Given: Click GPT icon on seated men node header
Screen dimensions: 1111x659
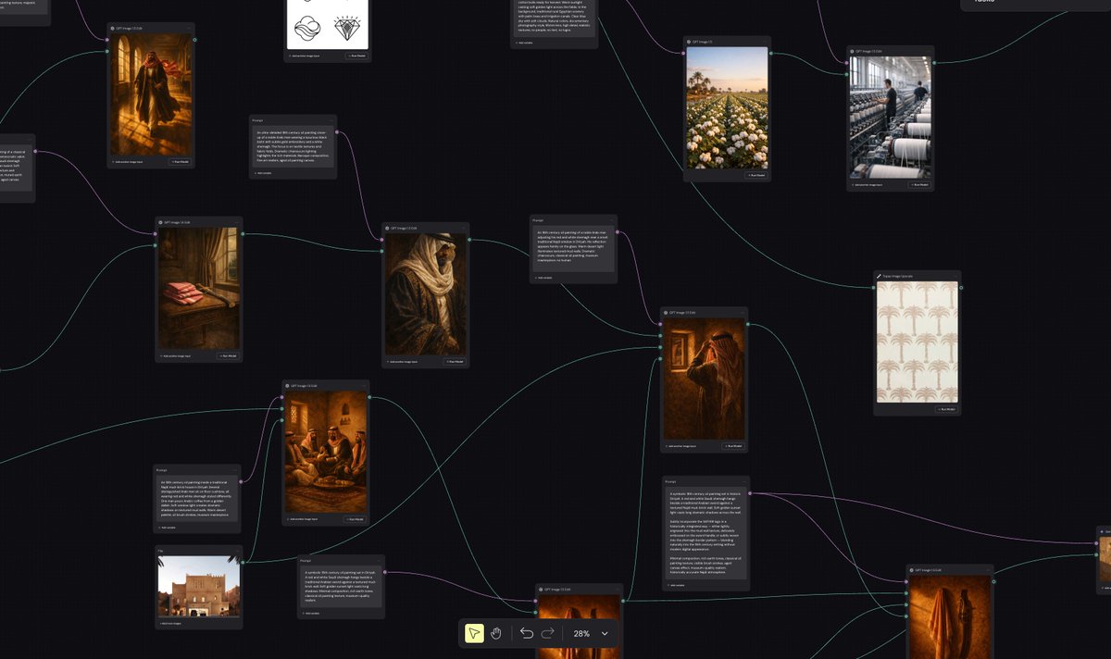Looking at the screenshot, I should pos(287,386).
